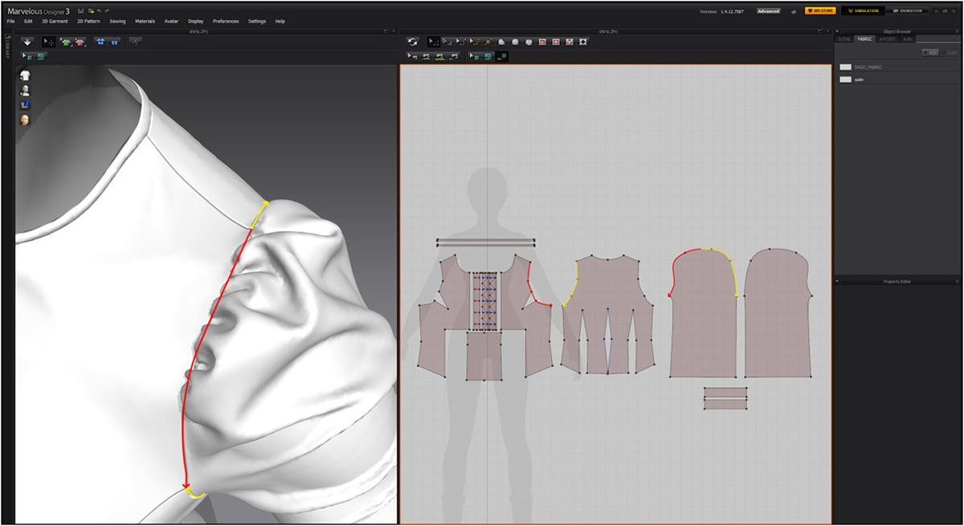This screenshot has width=964, height=526.
Task: Click the redo arrow in title bar
Action: (107, 11)
